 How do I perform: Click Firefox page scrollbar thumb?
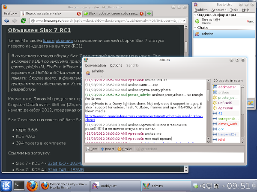coord(186,47)
